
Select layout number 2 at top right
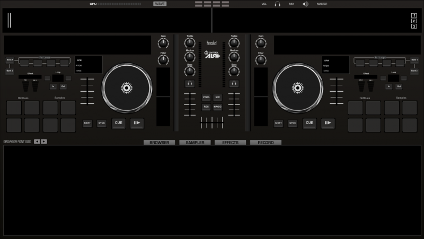coord(414,21)
